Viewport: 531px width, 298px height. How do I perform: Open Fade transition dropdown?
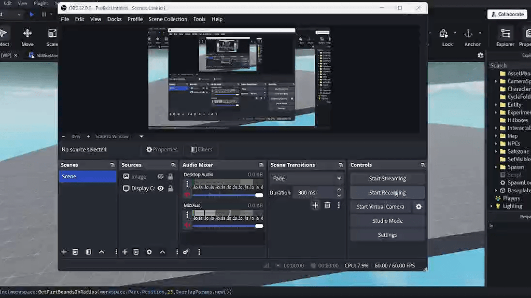coord(306,178)
